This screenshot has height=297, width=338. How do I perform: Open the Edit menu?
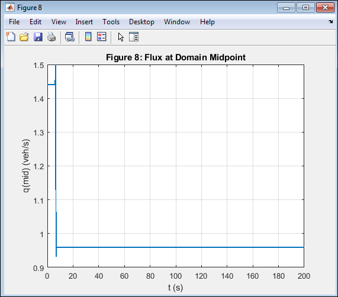(x=36, y=22)
